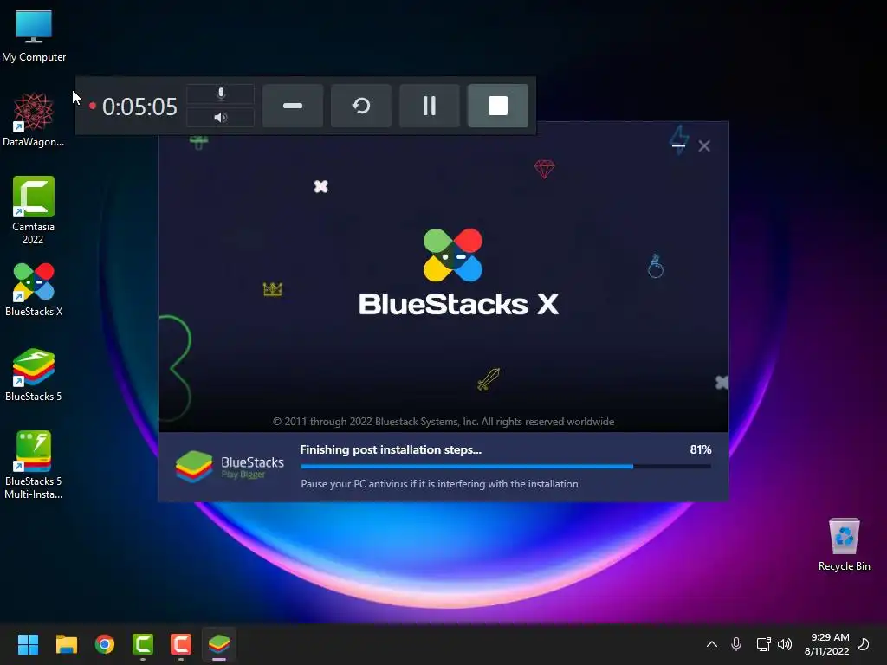Stop the Camtasia recording
The width and height of the screenshot is (887, 665).
(x=498, y=106)
